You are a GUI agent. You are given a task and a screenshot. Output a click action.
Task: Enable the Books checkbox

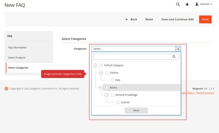coord(107,88)
